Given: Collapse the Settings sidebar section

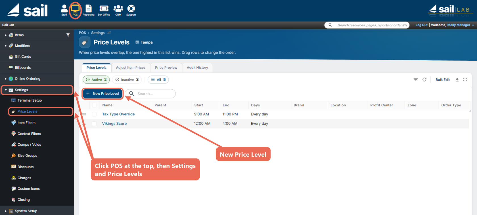Looking at the screenshot, I should (x=5, y=90).
